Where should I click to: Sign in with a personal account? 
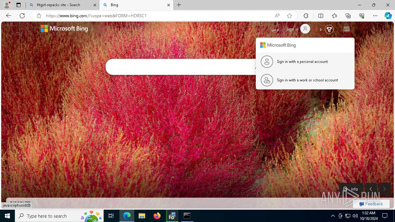coord(305,62)
